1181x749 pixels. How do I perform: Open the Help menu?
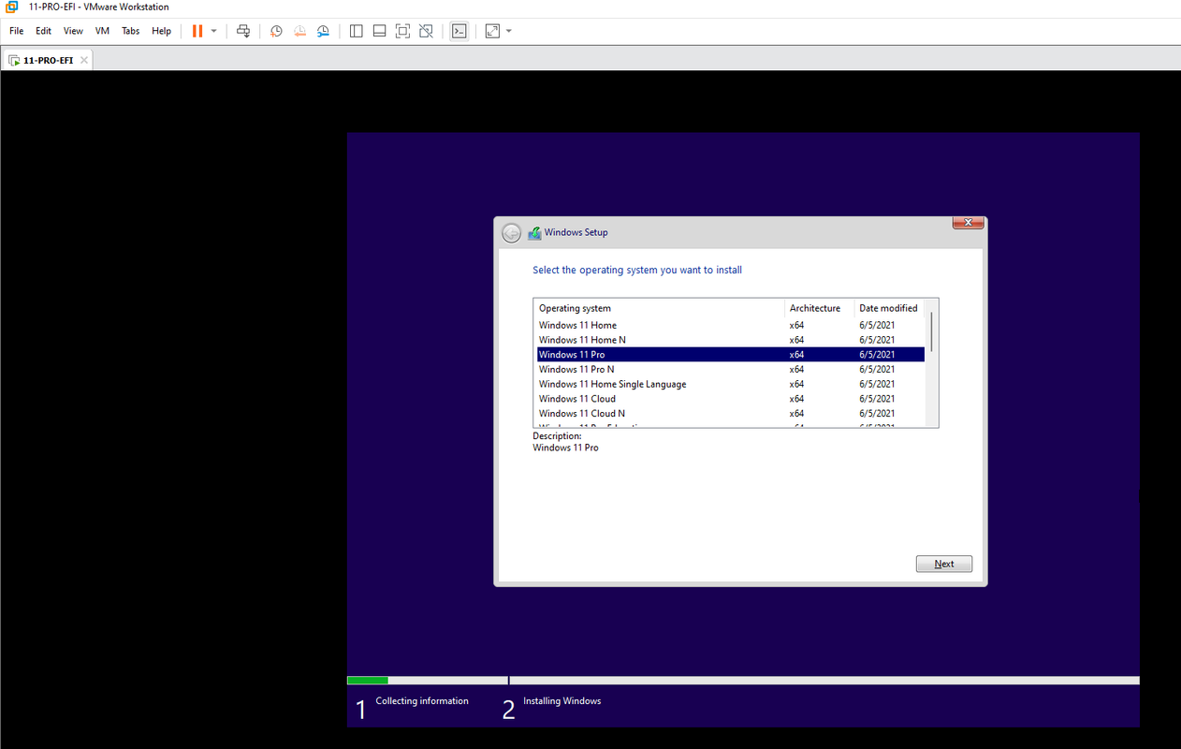(x=162, y=31)
